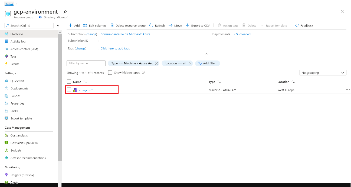Open deployments via the '2 Succeeded' link

point(242,34)
